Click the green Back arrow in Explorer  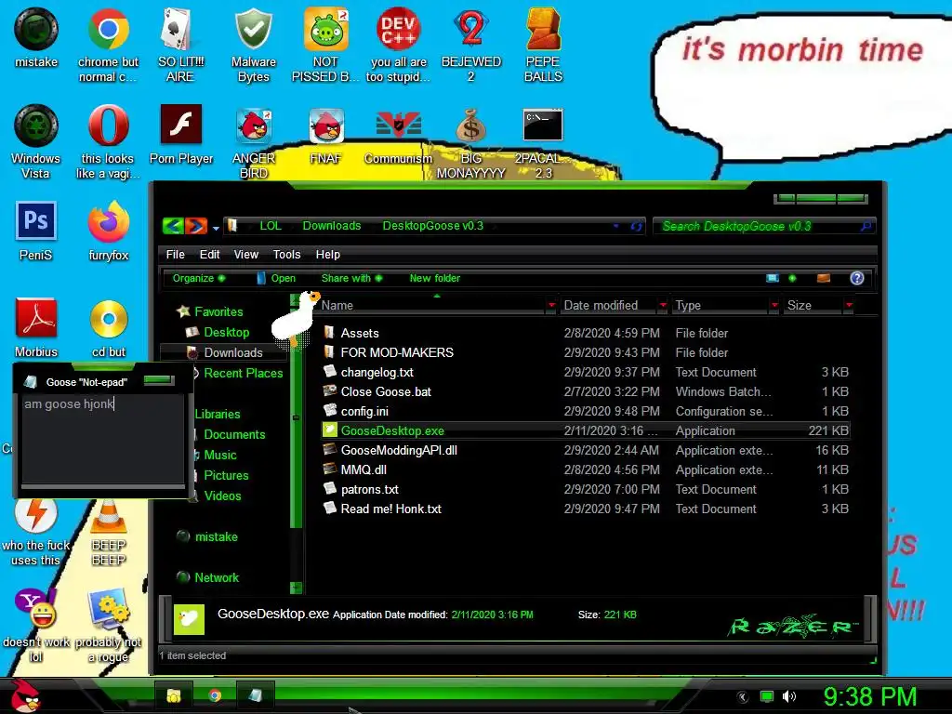[173, 226]
